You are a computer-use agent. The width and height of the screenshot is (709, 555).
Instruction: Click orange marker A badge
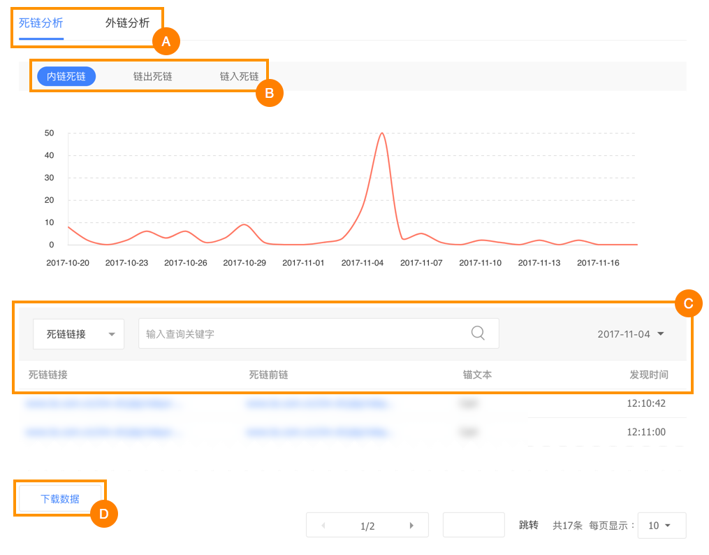tap(166, 42)
